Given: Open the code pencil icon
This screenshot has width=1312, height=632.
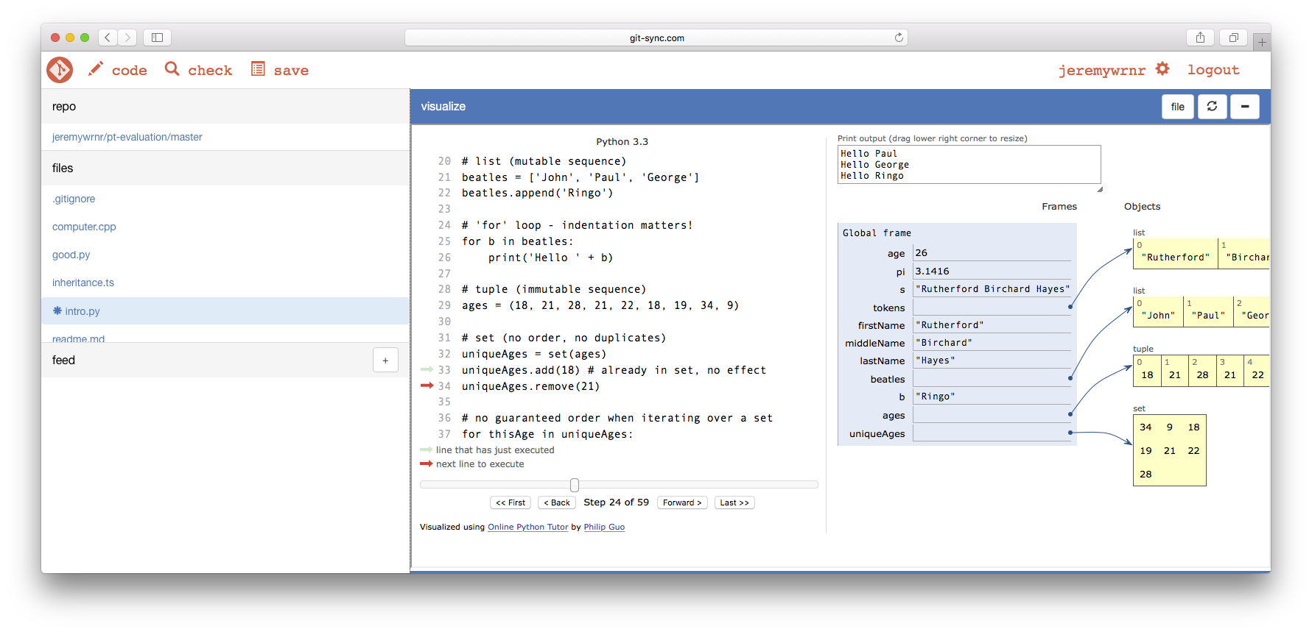Looking at the screenshot, I should pos(96,69).
